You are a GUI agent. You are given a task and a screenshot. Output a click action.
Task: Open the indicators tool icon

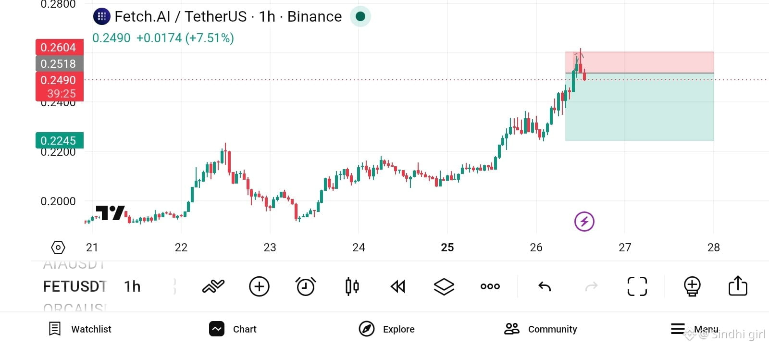[213, 286]
